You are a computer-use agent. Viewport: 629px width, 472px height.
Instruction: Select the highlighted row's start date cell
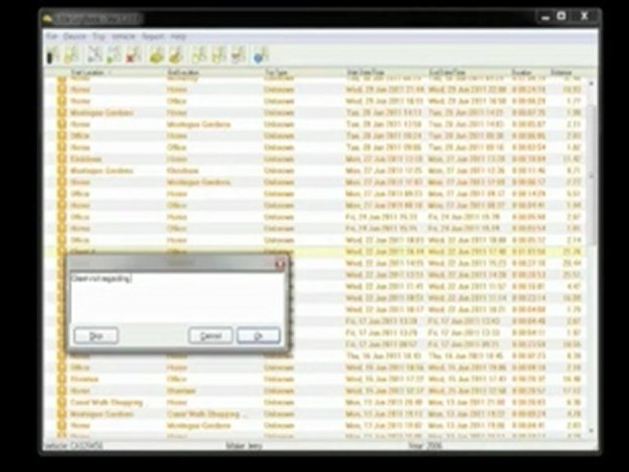(385, 252)
